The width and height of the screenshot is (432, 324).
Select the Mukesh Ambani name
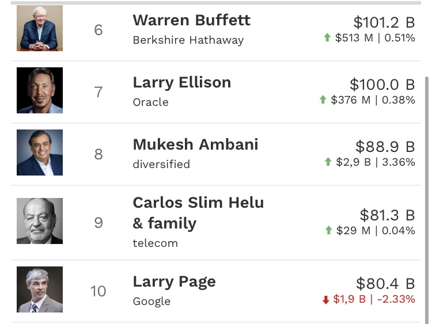195,144
